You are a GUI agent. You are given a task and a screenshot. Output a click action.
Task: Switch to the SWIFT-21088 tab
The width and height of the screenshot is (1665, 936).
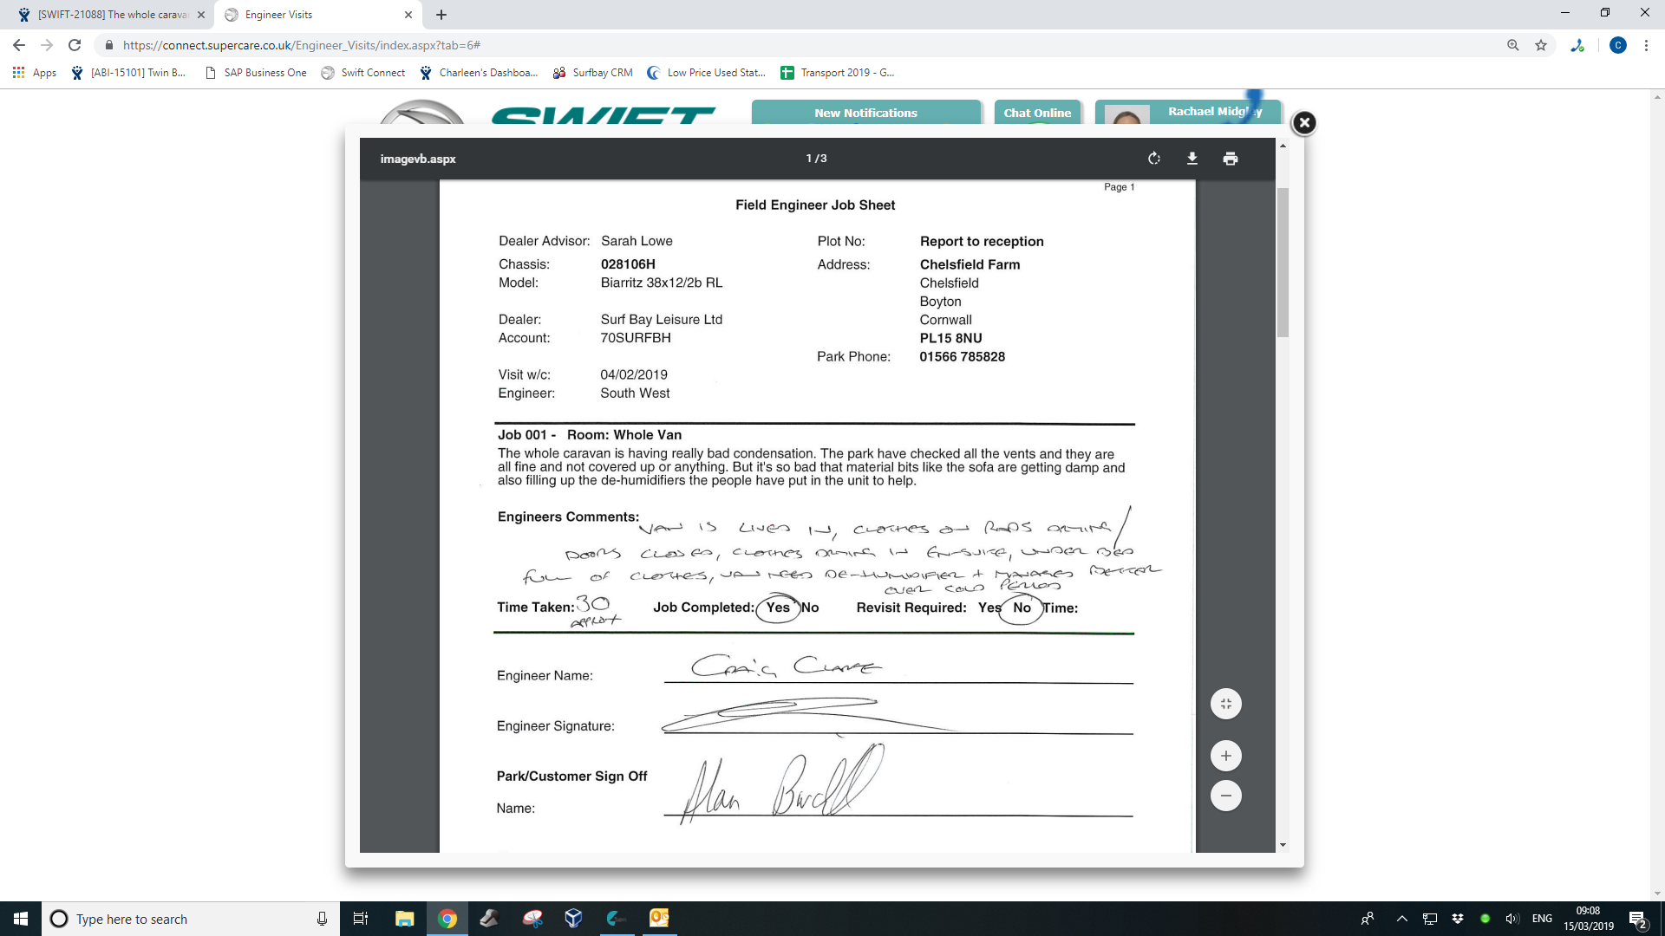click(x=111, y=15)
